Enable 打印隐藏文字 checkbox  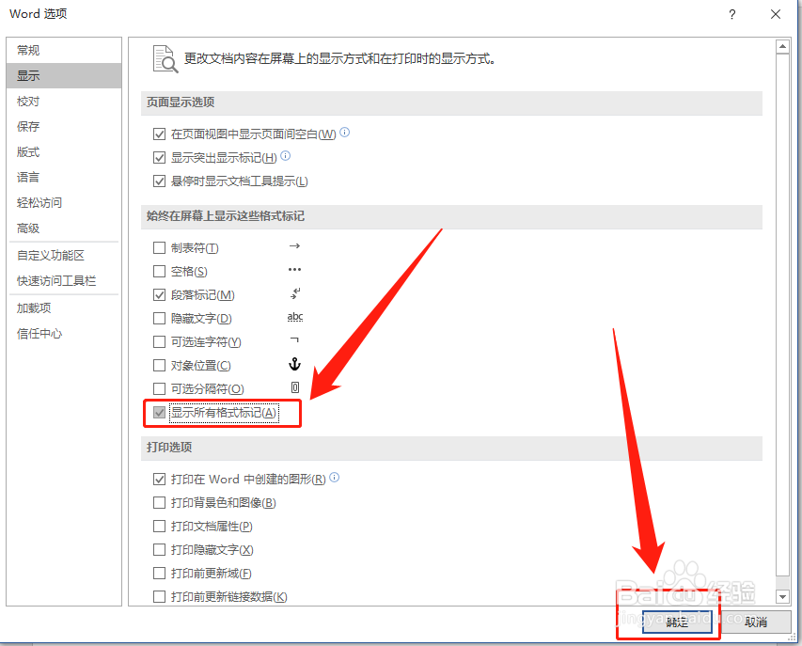159,550
